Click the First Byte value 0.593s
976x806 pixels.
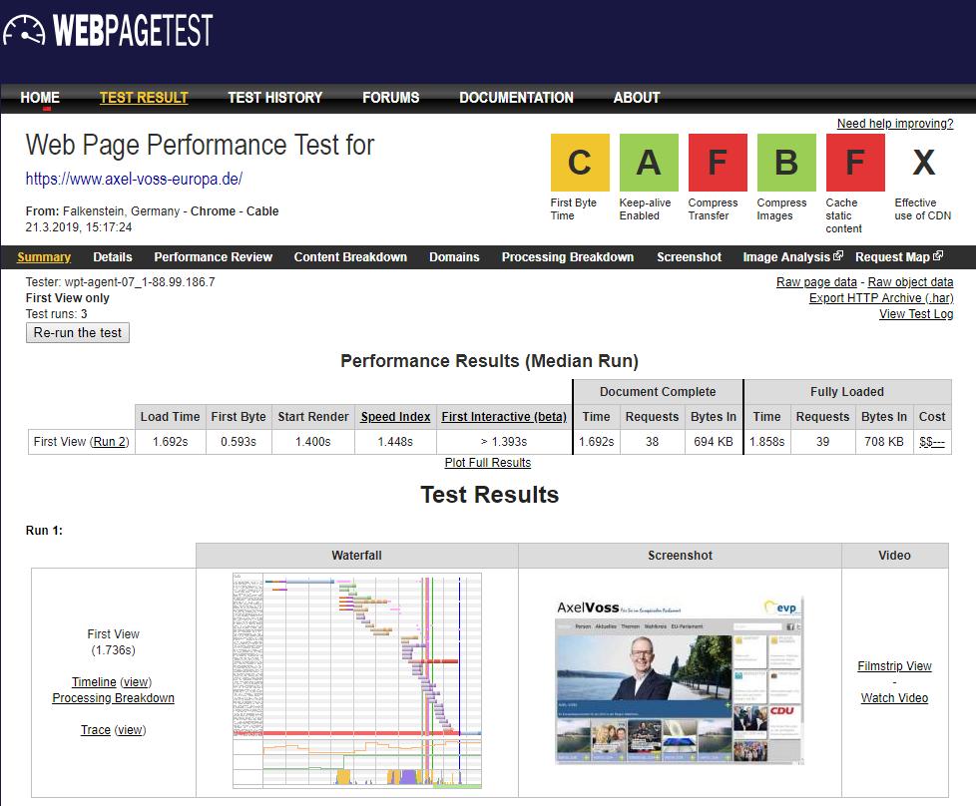[239, 441]
